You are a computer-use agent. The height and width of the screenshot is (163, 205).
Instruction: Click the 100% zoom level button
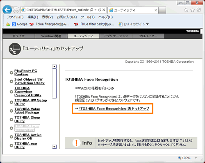click(184, 158)
